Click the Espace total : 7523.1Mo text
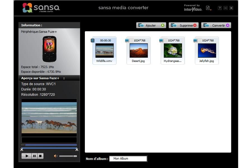This screenshot has height=168, width=252. [38, 67]
